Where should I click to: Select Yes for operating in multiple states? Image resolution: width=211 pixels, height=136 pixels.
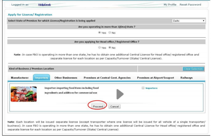[x=100, y=33]
